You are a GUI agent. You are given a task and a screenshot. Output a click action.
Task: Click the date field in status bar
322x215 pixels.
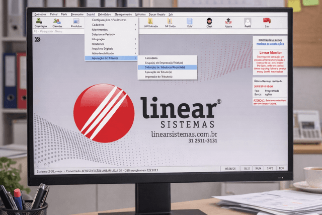230,169
